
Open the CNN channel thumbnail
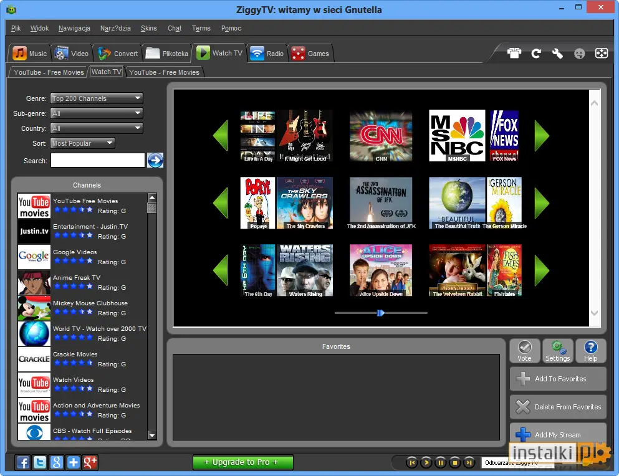pos(381,136)
